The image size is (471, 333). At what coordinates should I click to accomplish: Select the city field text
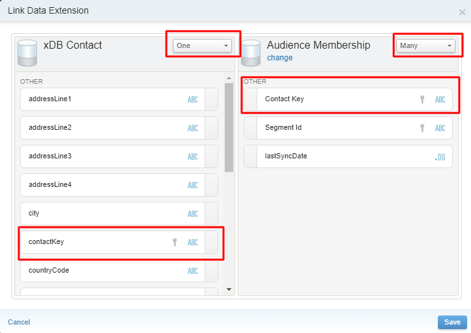34,213
